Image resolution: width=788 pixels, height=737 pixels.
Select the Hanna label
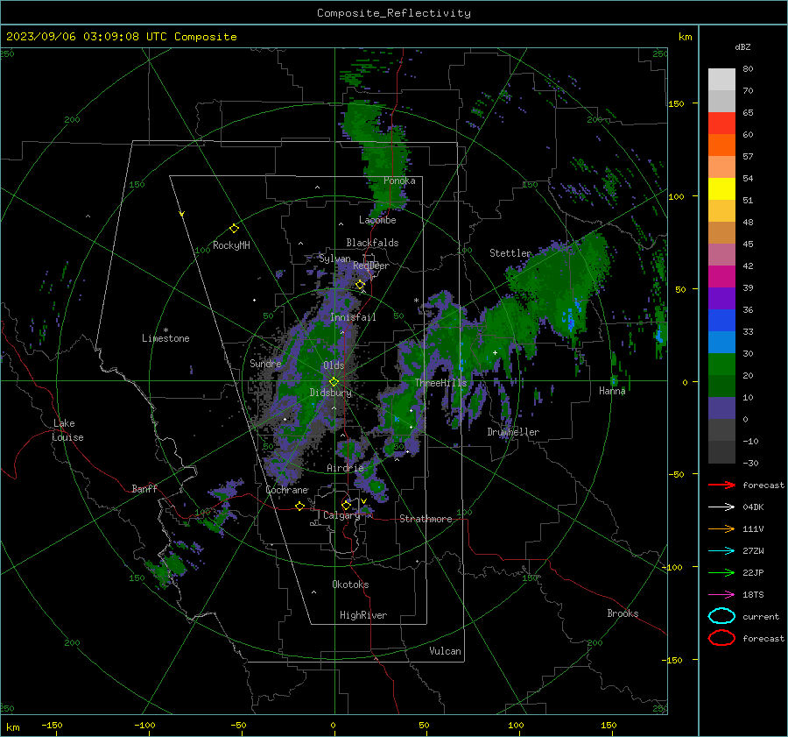[612, 391]
